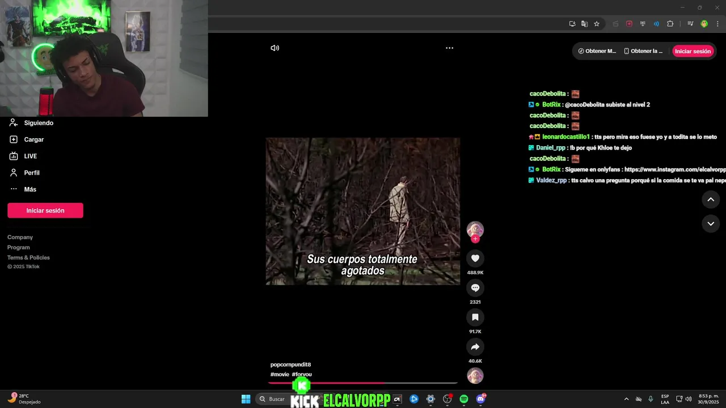Open the ESP LAA language switcher

(x=665, y=399)
